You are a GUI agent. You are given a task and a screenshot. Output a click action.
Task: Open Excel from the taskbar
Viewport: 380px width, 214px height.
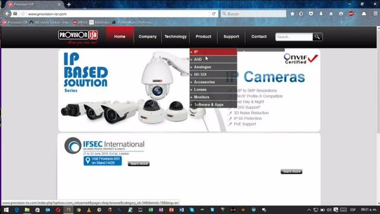click(151, 210)
